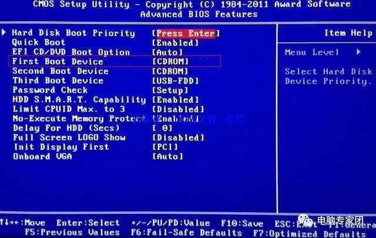Open First Boot Device CDROM option list
The image size is (376, 238).
tap(170, 62)
